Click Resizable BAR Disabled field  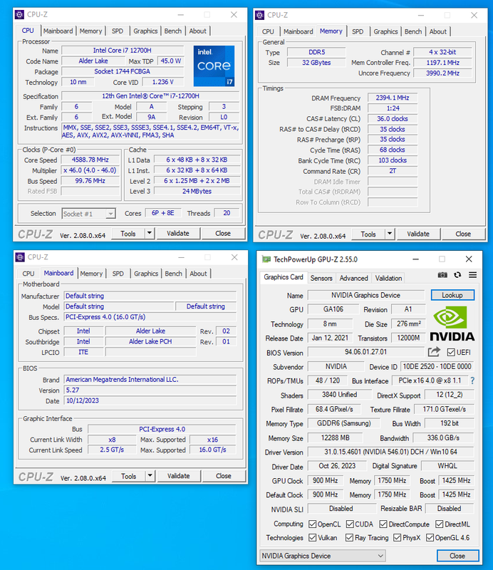click(450, 509)
